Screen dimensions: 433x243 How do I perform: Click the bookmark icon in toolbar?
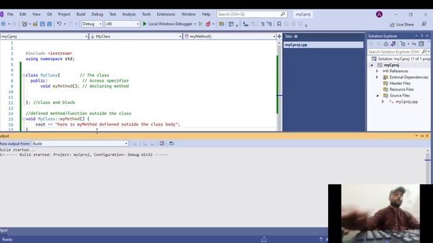point(279,24)
